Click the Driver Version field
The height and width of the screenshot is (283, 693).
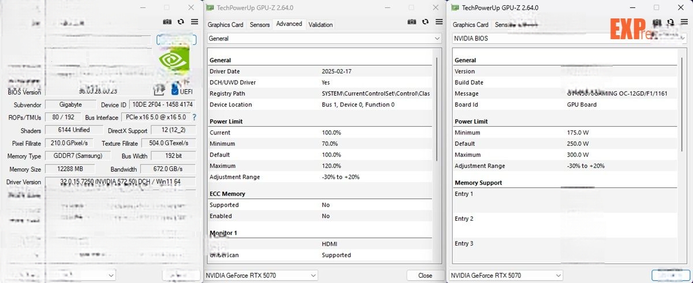tap(120, 182)
